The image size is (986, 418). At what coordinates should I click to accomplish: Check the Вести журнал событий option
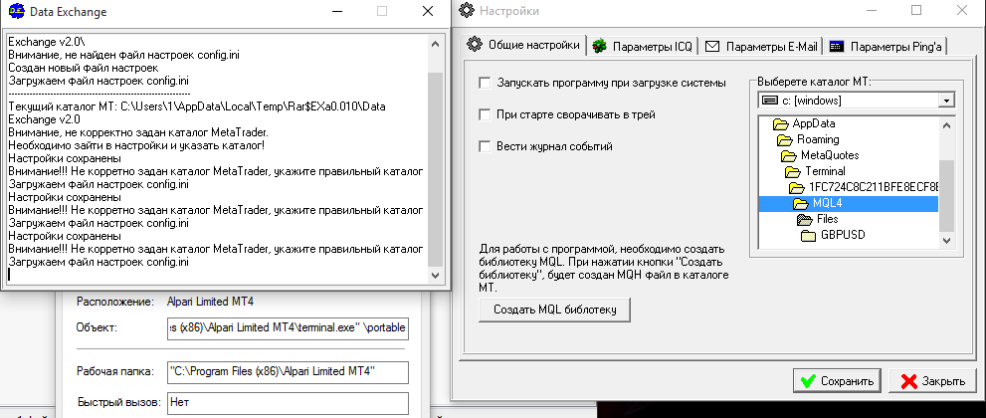(485, 146)
